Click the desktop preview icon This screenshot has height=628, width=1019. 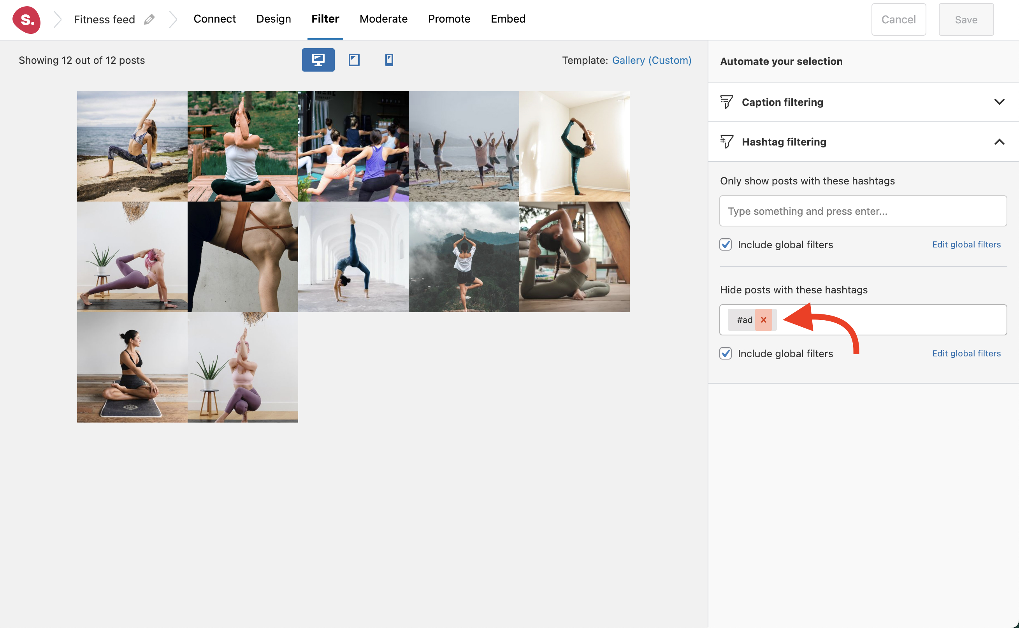(x=318, y=60)
